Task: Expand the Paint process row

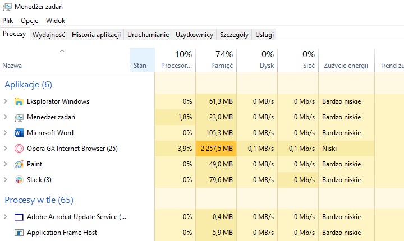Action: point(6,164)
